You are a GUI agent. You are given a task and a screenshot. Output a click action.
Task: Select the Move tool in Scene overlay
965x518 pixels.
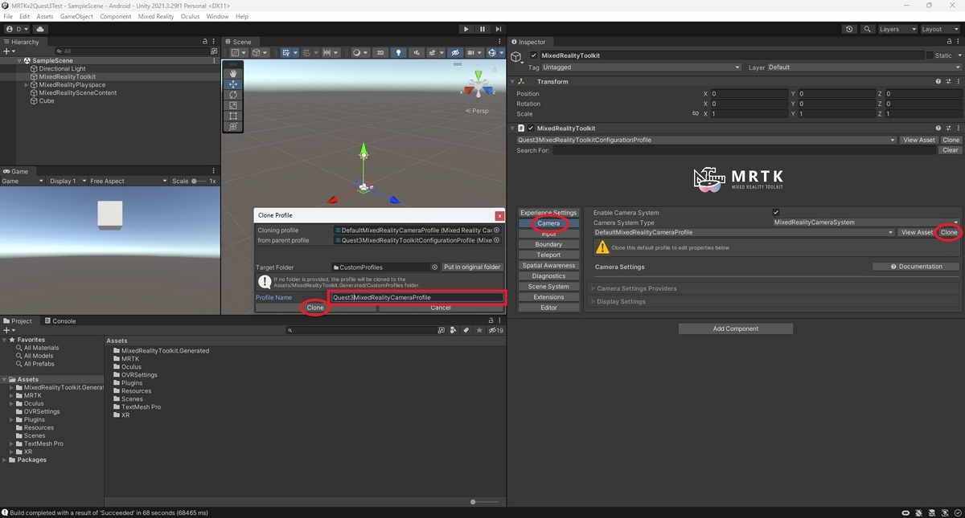coord(233,84)
